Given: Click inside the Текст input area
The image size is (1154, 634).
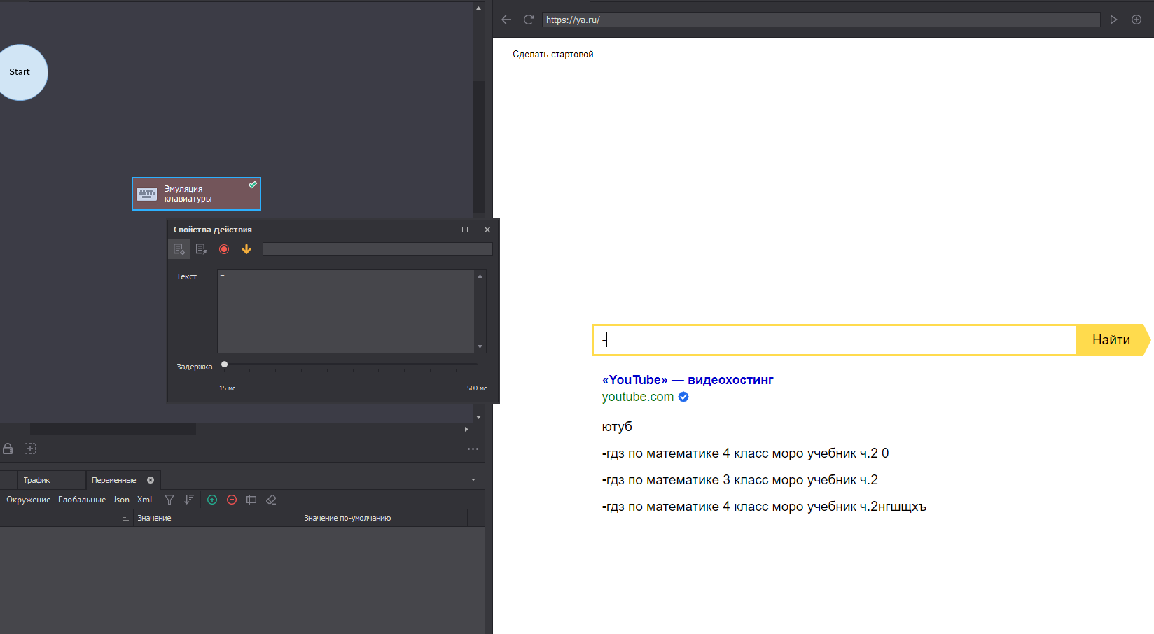Looking at the screenshot, I should [x=346, y=311].
